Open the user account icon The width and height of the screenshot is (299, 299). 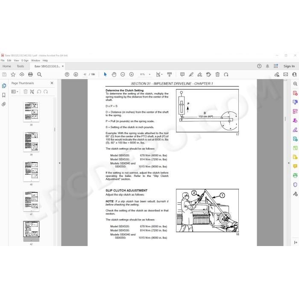click(294, 74)
